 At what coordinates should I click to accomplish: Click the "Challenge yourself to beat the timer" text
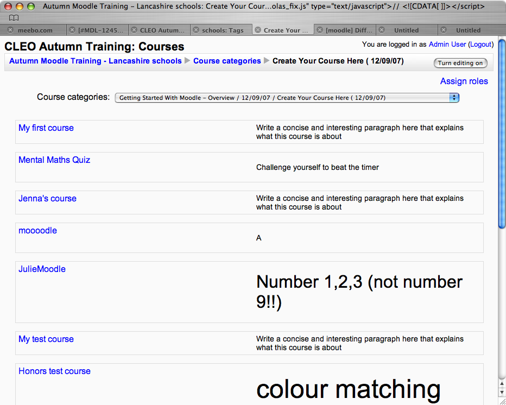pyautogui.click(x=318, y=167)
